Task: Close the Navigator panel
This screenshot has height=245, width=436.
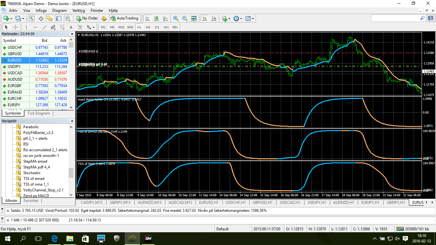Action: (x=72, y=121)
